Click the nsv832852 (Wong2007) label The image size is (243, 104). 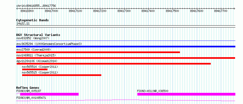coord(33,38)
